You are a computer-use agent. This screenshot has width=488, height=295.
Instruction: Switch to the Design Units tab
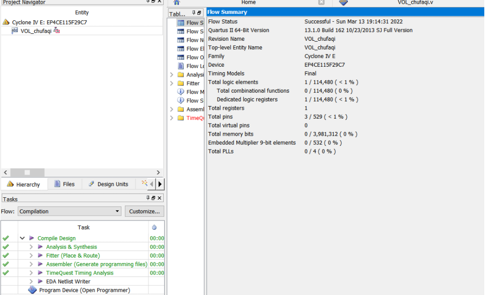(x=109, y=184)
